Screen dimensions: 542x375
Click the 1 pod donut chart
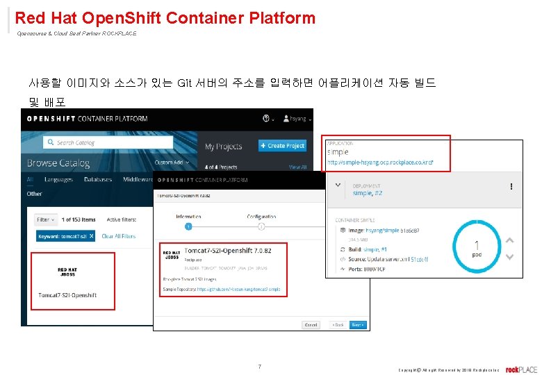[x=477, y=247]
